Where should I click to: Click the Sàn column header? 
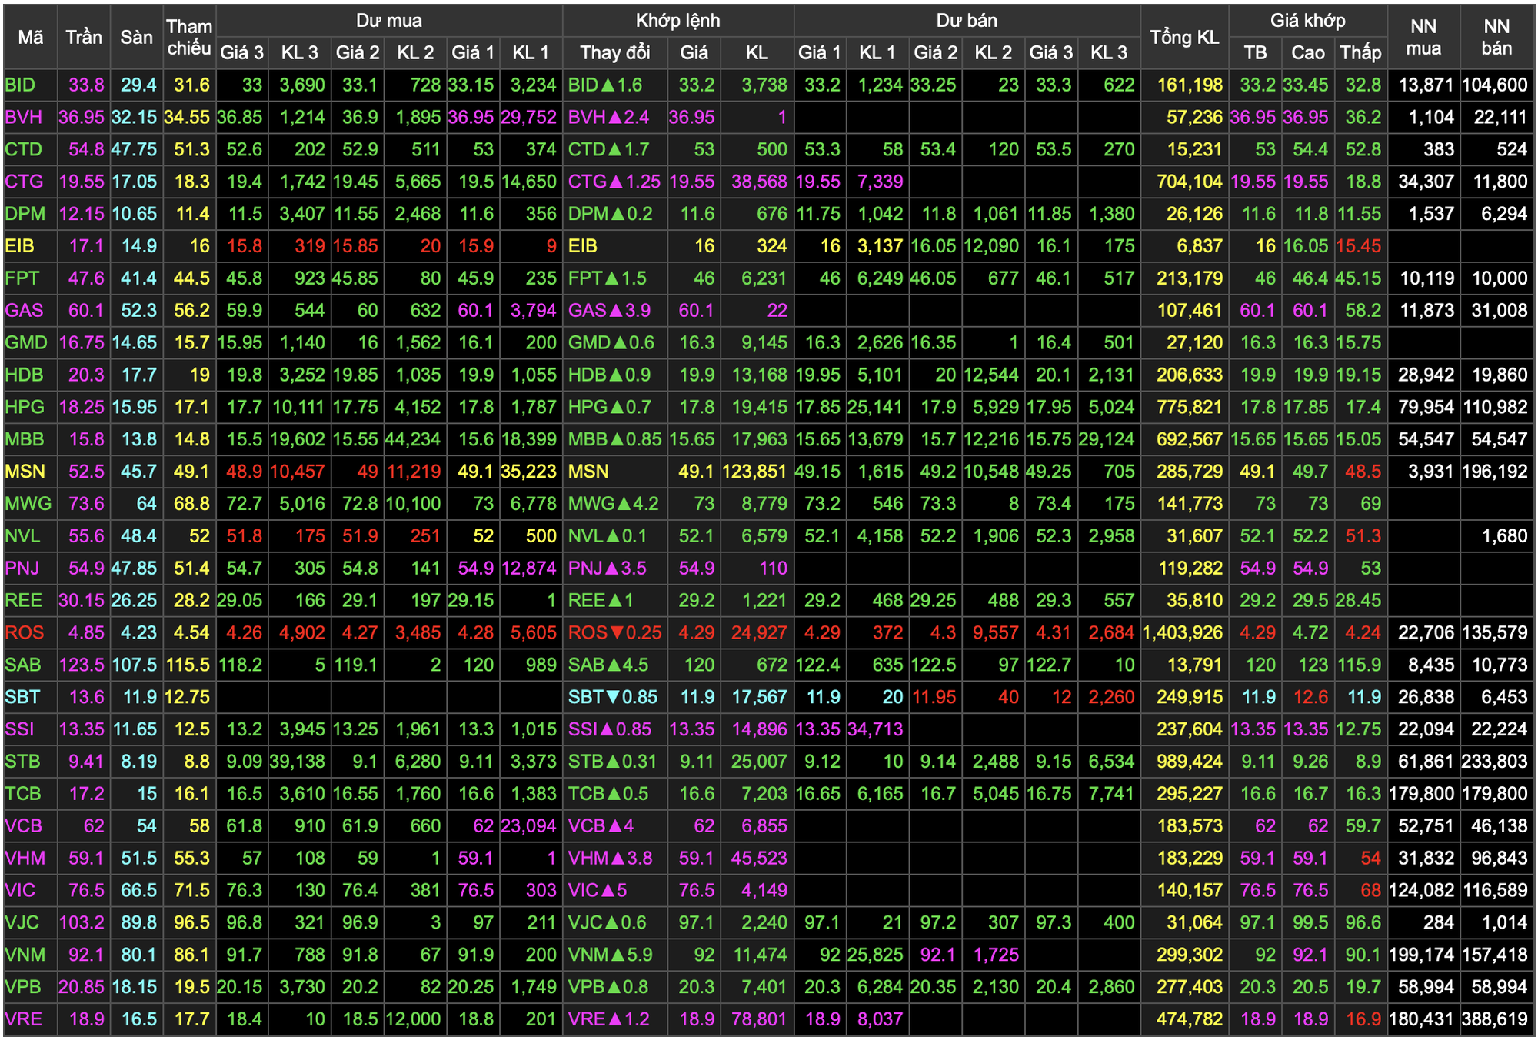pos(136,37)
